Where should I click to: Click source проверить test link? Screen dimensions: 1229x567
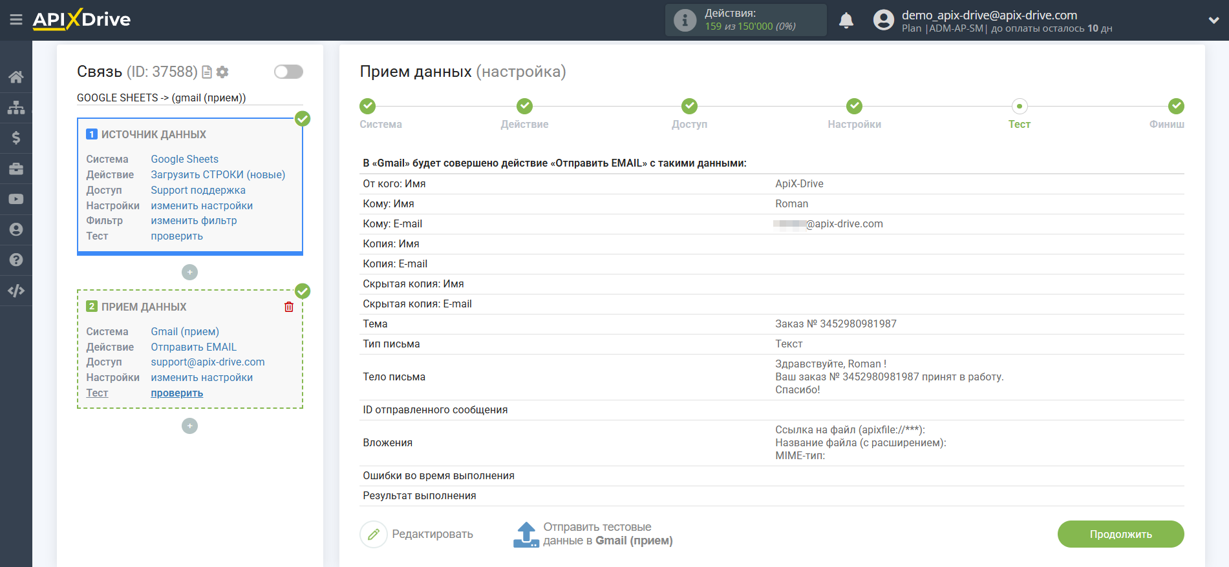coord(176,236)
